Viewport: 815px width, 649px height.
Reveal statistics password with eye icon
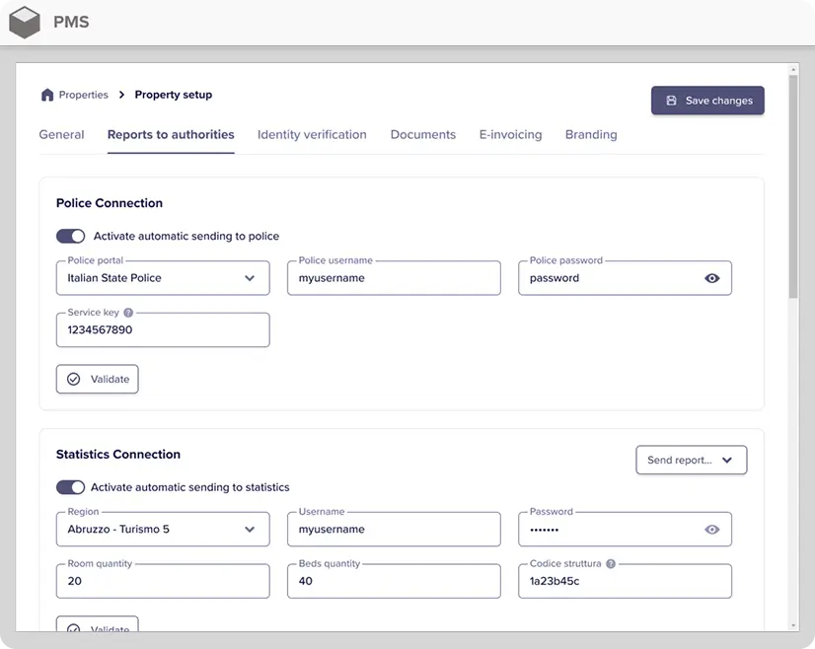pyautogui.click(x=711, y=530)
